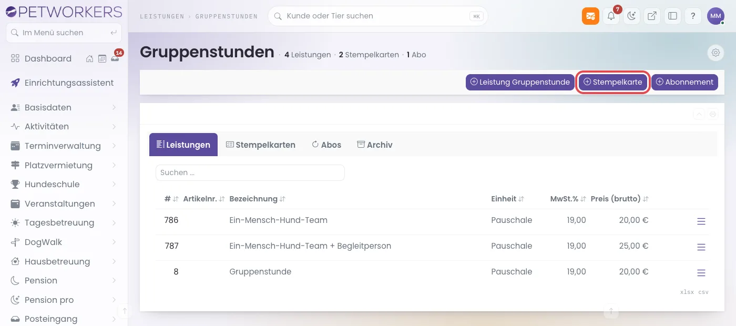This screenshot has width=736, height=326.
Task: Click the Dashboard grid icon
Action: (x=15, y=58)
